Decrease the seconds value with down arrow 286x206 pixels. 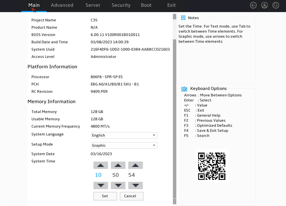point(135,185)
